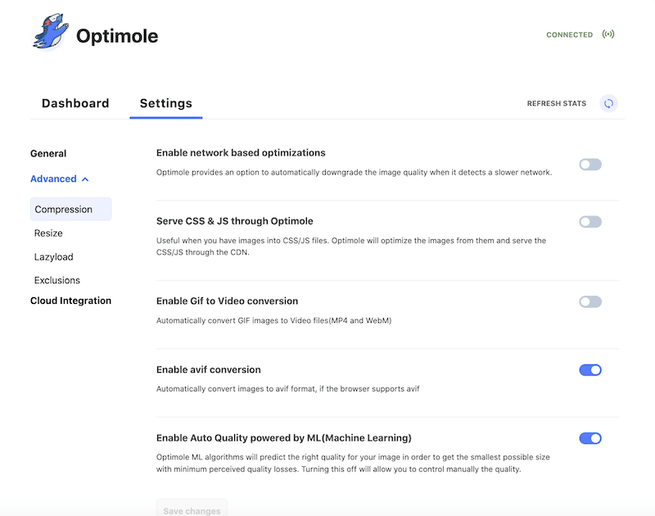Click the connected signal status icon
Image resolution: width=655 pixels, height=516 pixels.
tap(608, 34)
